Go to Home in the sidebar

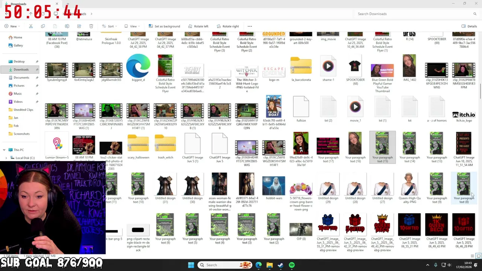(x=18, y=37)
